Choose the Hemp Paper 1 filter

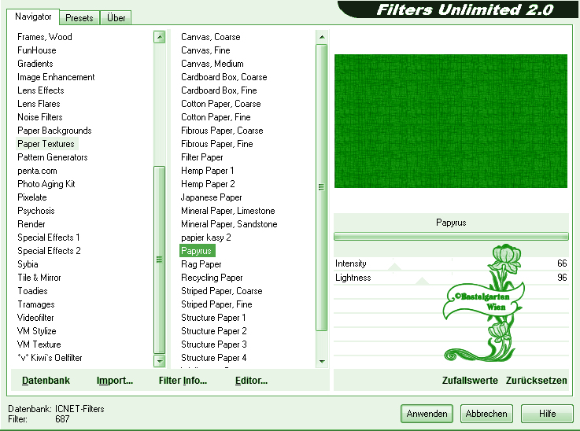[208, 171]
